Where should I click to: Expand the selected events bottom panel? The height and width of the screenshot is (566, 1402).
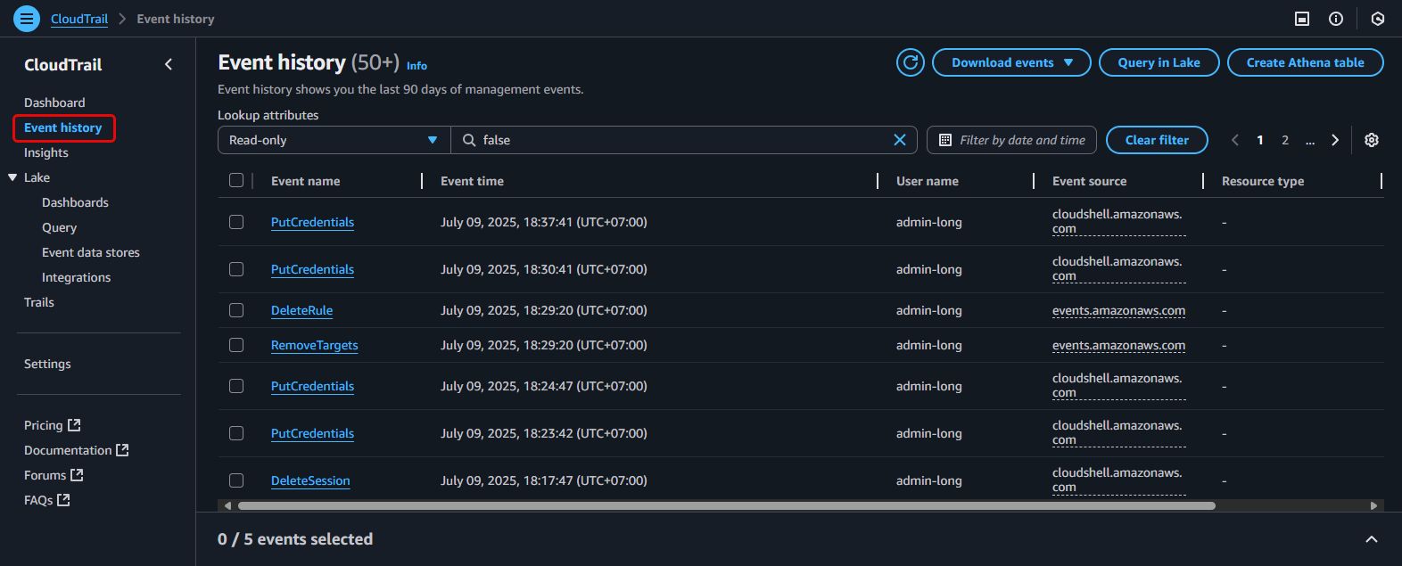click(x=1371, y=539)
